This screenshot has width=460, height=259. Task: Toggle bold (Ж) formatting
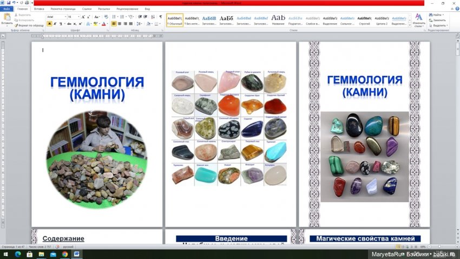tap(49, 24)
